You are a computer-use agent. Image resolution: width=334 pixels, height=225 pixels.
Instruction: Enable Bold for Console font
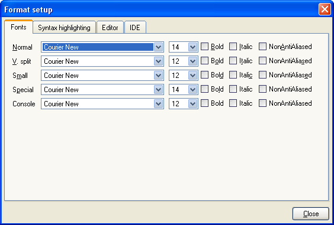[204, 103]
